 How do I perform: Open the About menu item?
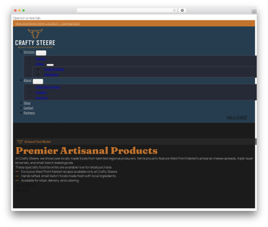click(x=27, y=80)
